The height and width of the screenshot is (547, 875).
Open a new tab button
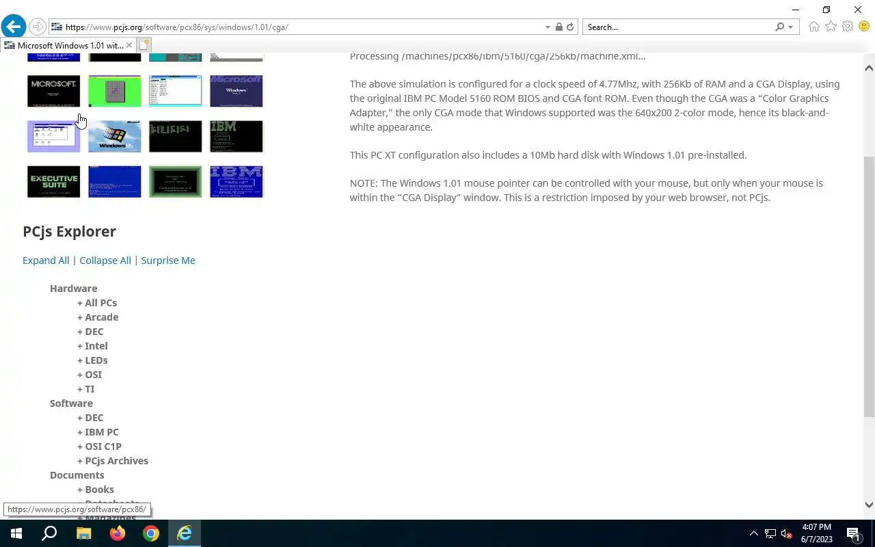click(144, 45)
